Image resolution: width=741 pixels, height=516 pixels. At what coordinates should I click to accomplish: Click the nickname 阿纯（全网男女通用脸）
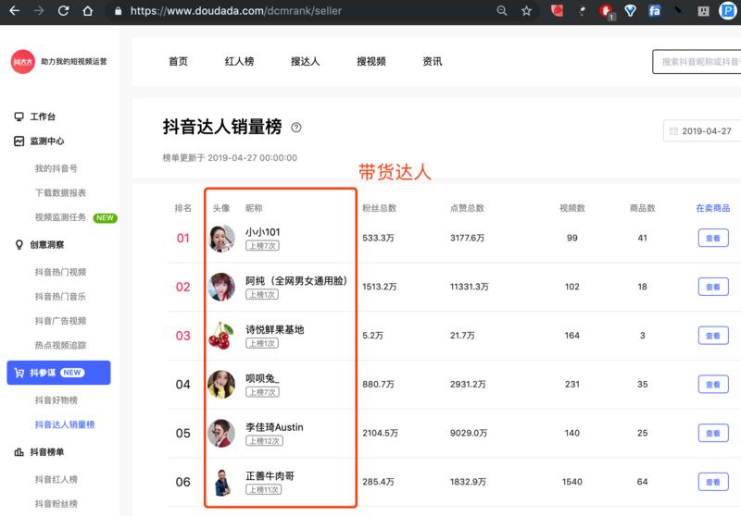point(296,280)
